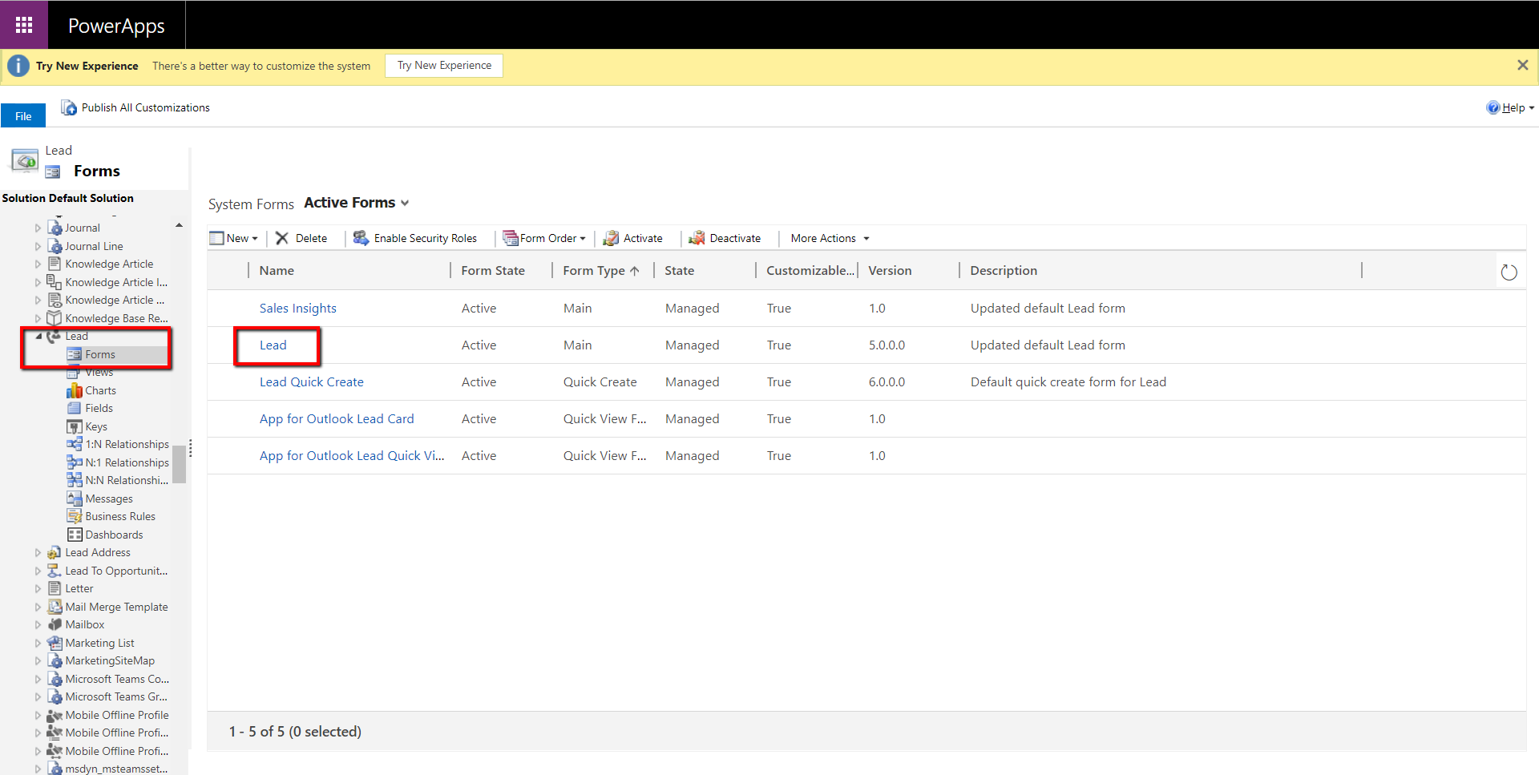Screen dimensions: 1539x775
Task: Expand the Mailbox node
Action: (38, 624)
